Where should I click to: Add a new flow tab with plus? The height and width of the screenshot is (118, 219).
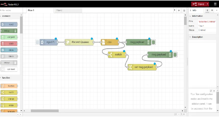179,10
